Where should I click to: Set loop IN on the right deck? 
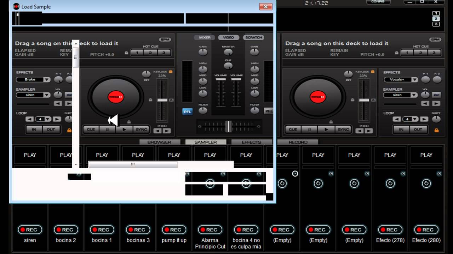click(401, 129)
